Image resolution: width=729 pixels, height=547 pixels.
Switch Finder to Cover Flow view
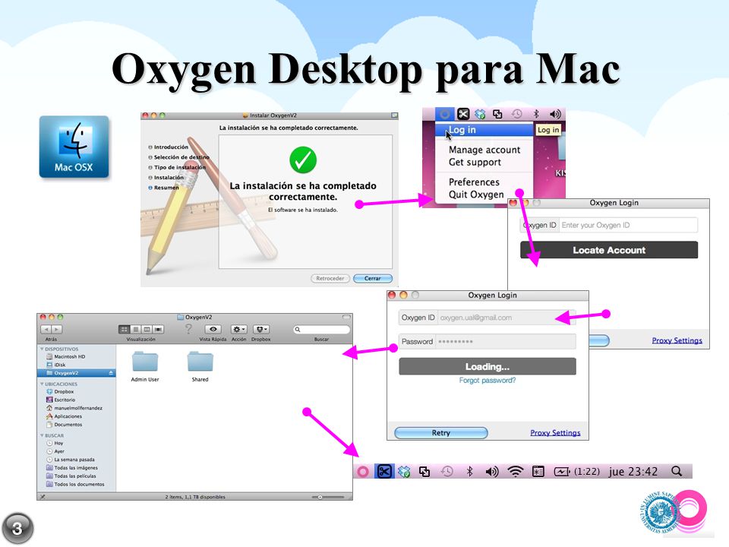tap(159, 329)
